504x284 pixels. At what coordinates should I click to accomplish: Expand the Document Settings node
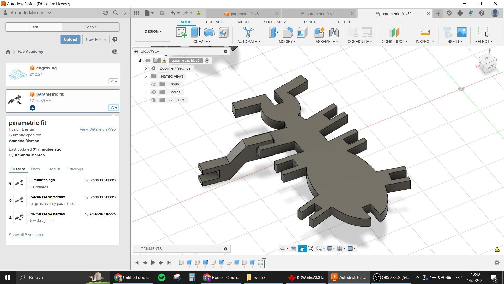pos(145,68)
